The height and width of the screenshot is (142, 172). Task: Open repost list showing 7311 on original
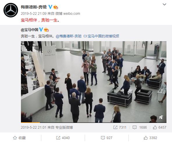pyautogui.click(x=120, y=127)
